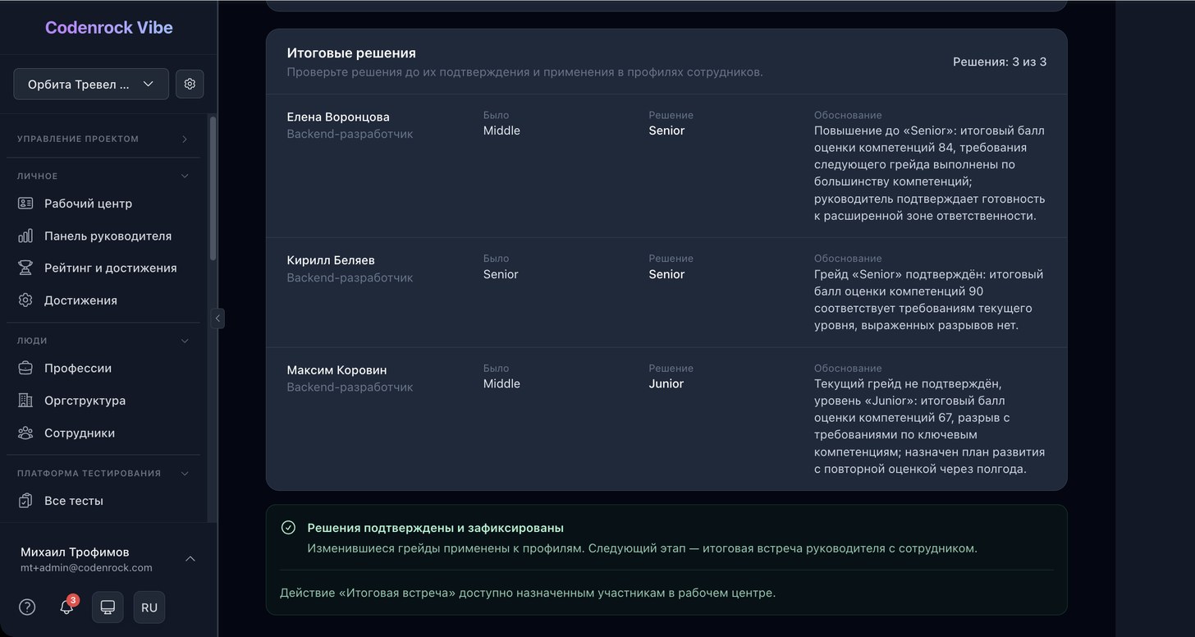
Task: Click the Рабочий центр sidebar icon
Action: tap(25, 204)
